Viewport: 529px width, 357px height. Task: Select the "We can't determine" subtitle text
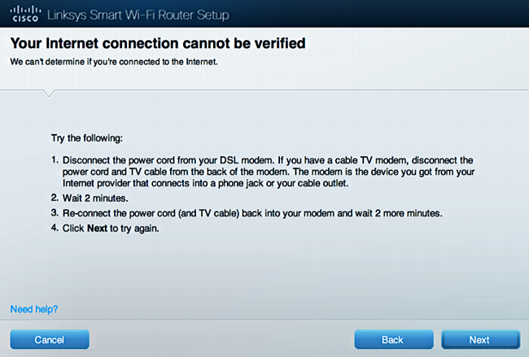(x=114, y=62)
